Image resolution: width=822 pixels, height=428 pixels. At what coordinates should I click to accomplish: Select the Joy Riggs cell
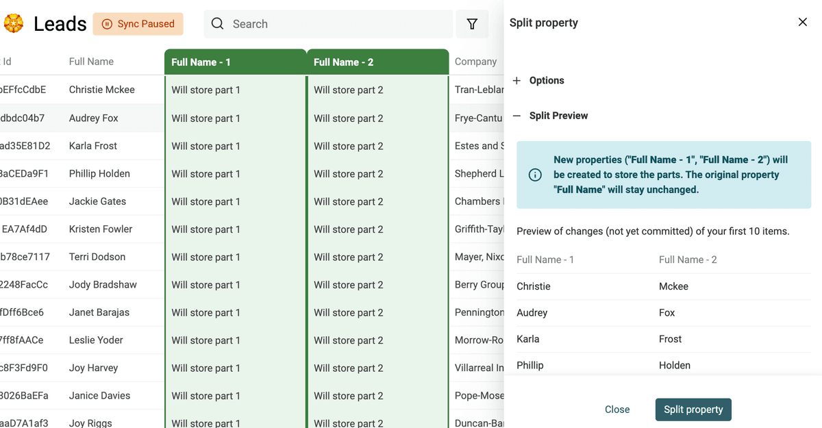click(x=90, y=423)
